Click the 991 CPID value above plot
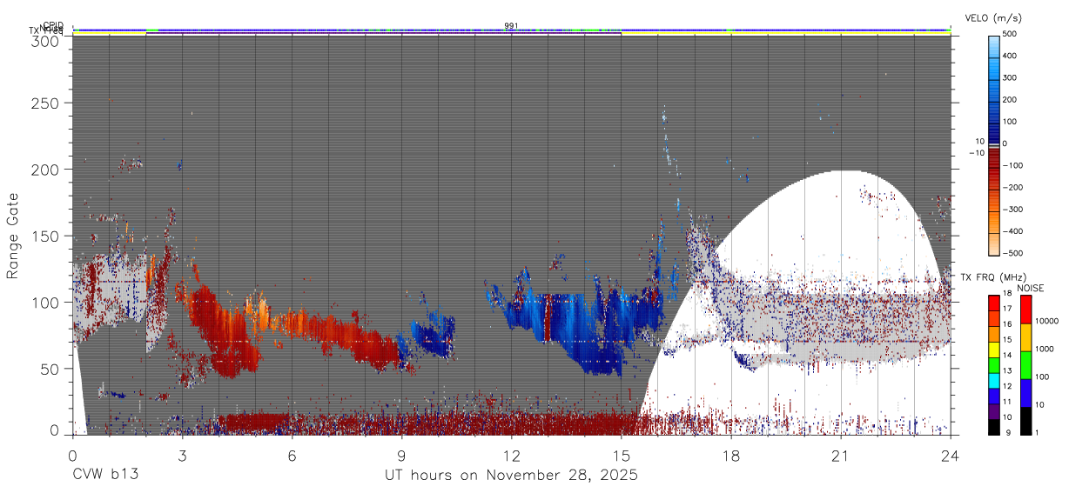1069x493 pixels. coord(511,25)
